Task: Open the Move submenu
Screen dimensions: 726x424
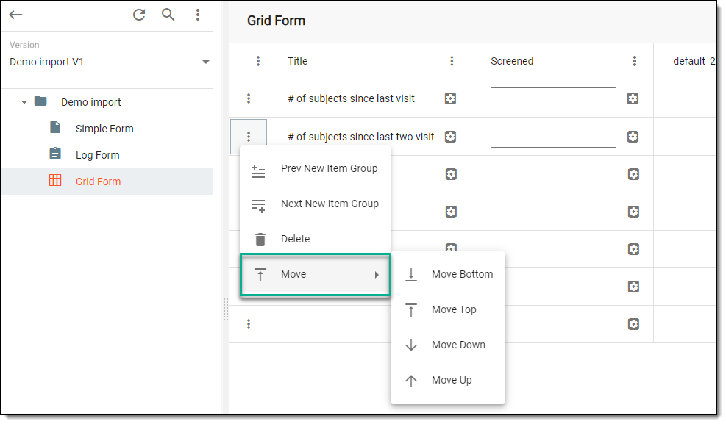Action: click(316, 275)
